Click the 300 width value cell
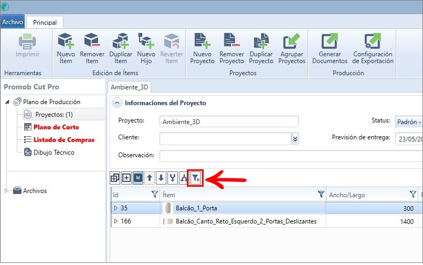This screenshot has height=265, width=423. 372,208
